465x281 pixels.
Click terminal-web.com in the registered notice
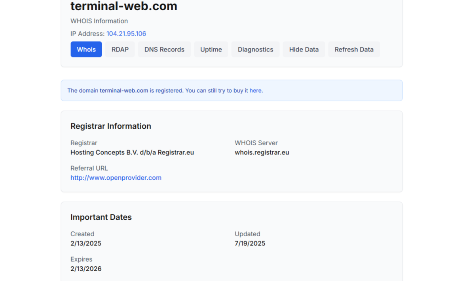(123, 90)
